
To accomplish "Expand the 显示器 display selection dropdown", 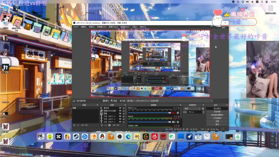I will click(170, 101).
